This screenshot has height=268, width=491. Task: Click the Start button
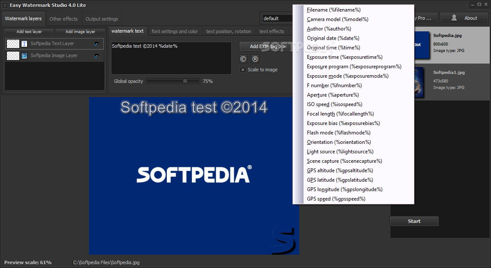click(x=414, y=221)
